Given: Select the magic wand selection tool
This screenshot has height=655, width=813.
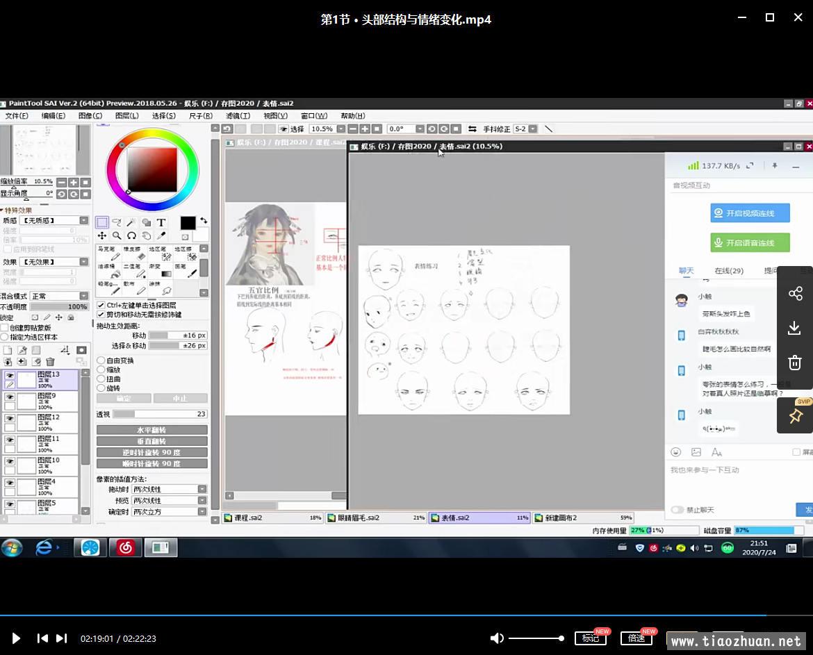Looking at the screenshot, I should 131,222.
